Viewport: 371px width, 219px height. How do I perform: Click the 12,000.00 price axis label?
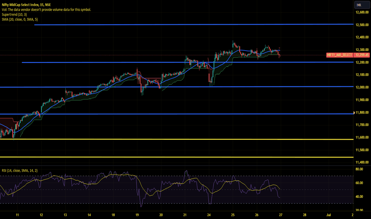click(x=362, y=87)
